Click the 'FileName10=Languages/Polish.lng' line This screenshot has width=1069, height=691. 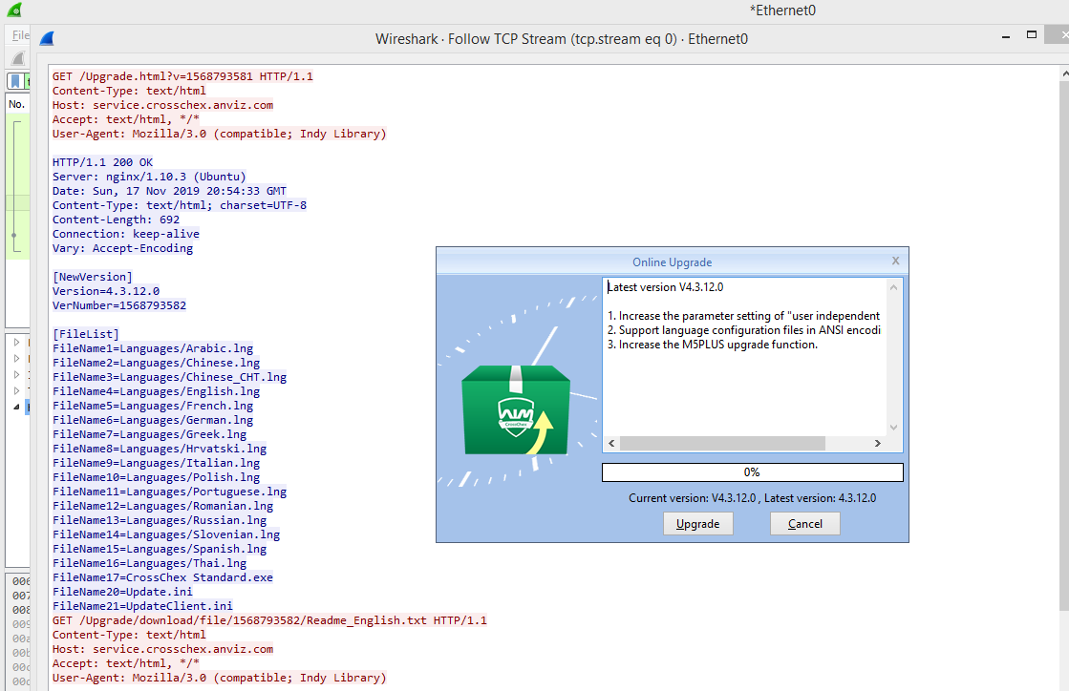pos(156,476)
